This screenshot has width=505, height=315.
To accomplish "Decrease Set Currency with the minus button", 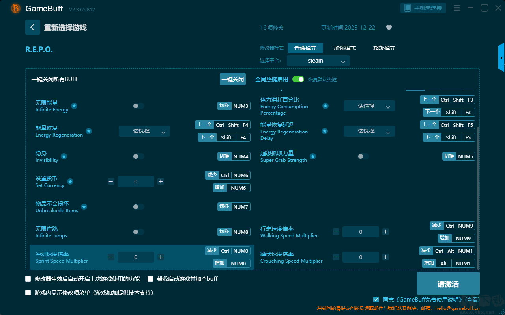I will tap(111, 181).
